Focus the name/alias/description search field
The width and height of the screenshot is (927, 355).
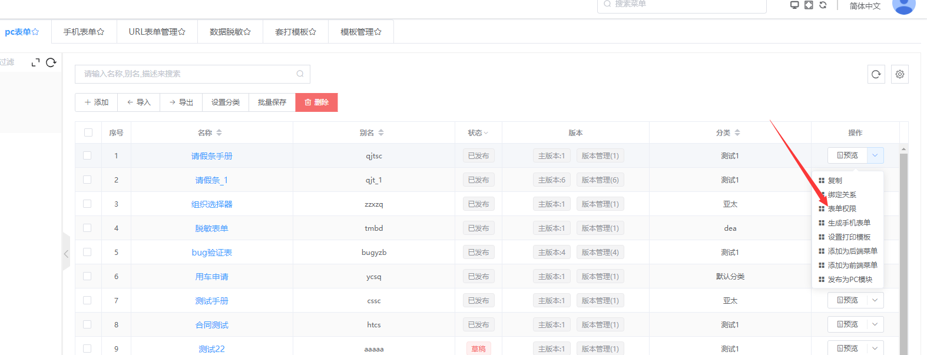188,74
